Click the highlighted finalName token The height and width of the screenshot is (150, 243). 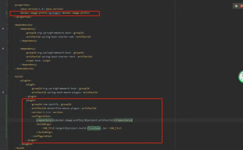click(x=94, y=128)
